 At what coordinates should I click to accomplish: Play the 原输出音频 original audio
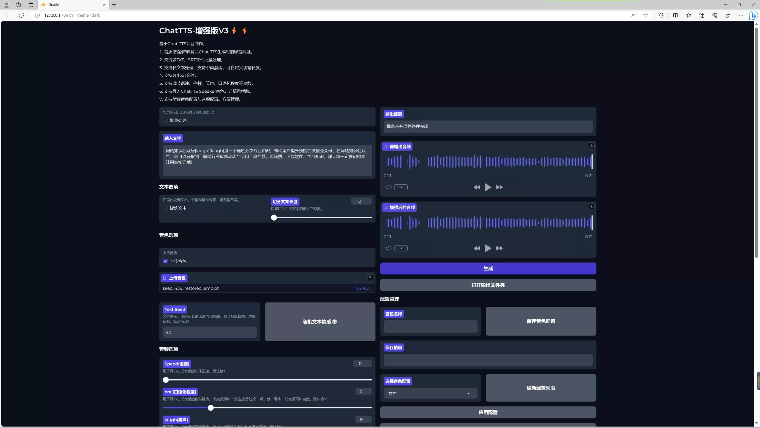[x=488, y=187]
